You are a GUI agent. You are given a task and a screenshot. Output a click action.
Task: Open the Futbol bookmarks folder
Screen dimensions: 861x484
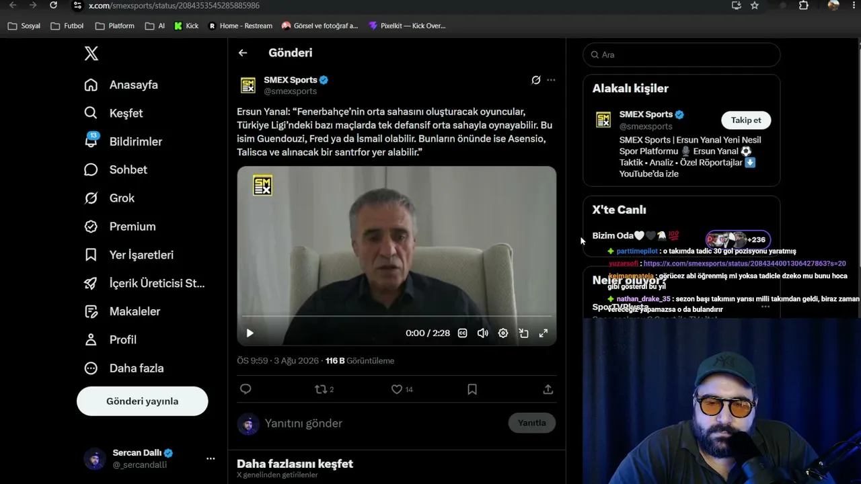(x=67, y=26)
